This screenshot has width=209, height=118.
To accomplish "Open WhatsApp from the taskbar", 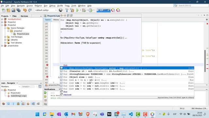I will point(117,114).
